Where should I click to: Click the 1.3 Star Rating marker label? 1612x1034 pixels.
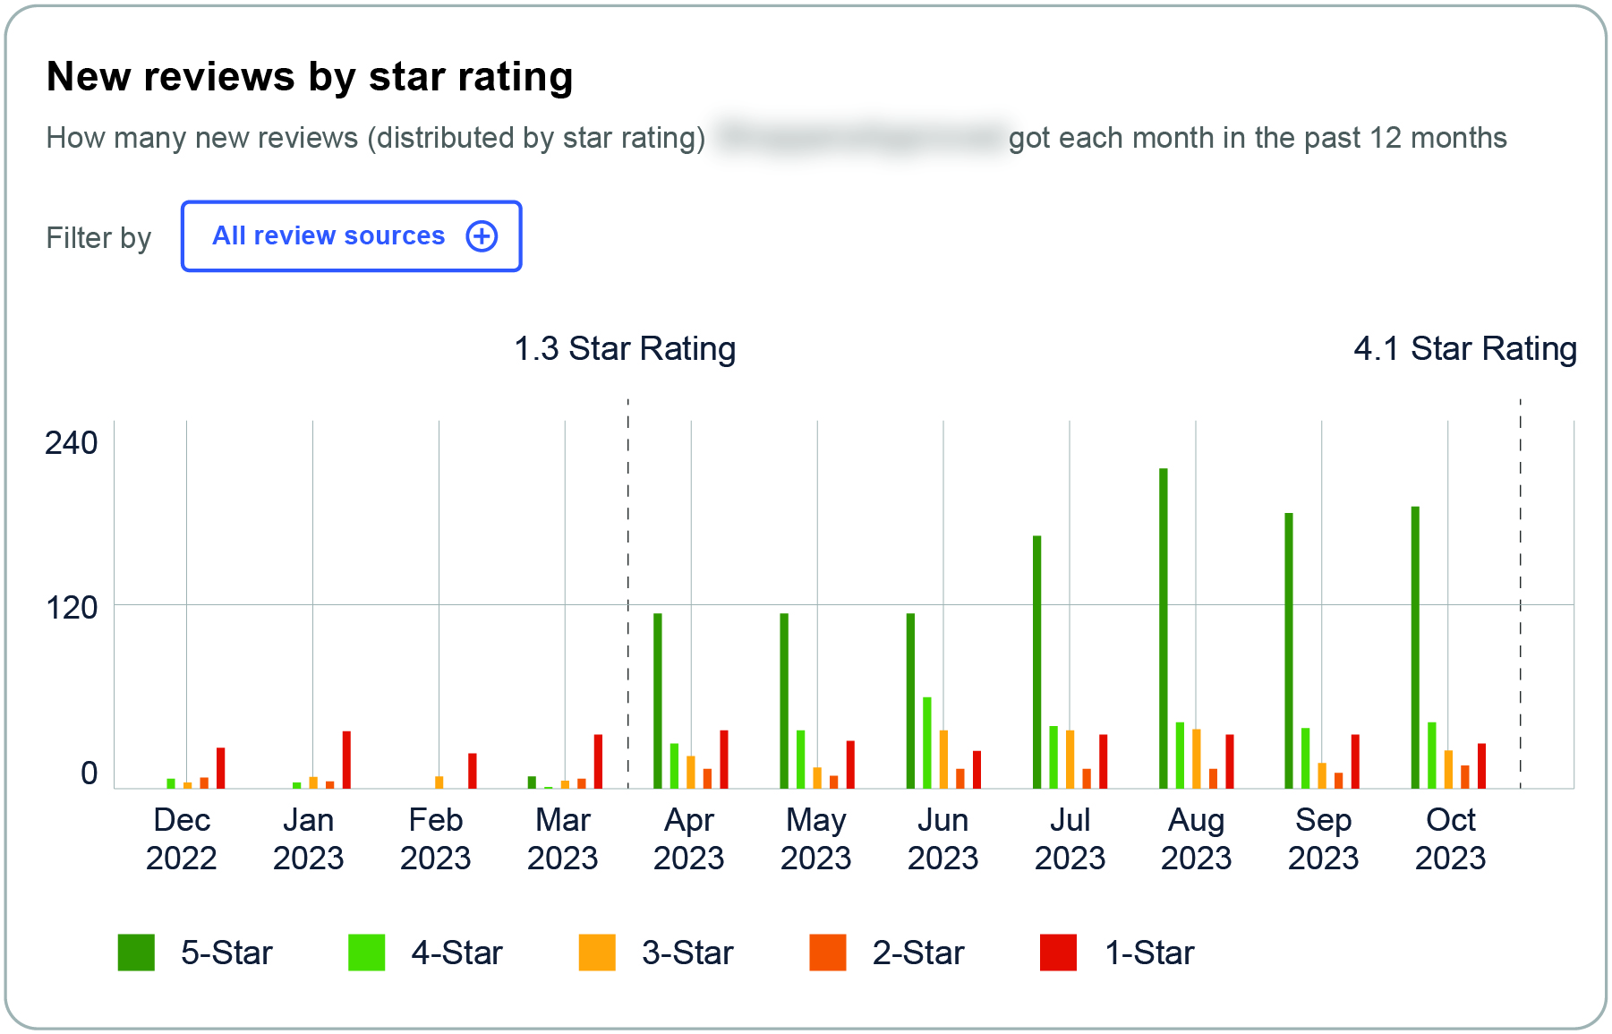point(624,348)
